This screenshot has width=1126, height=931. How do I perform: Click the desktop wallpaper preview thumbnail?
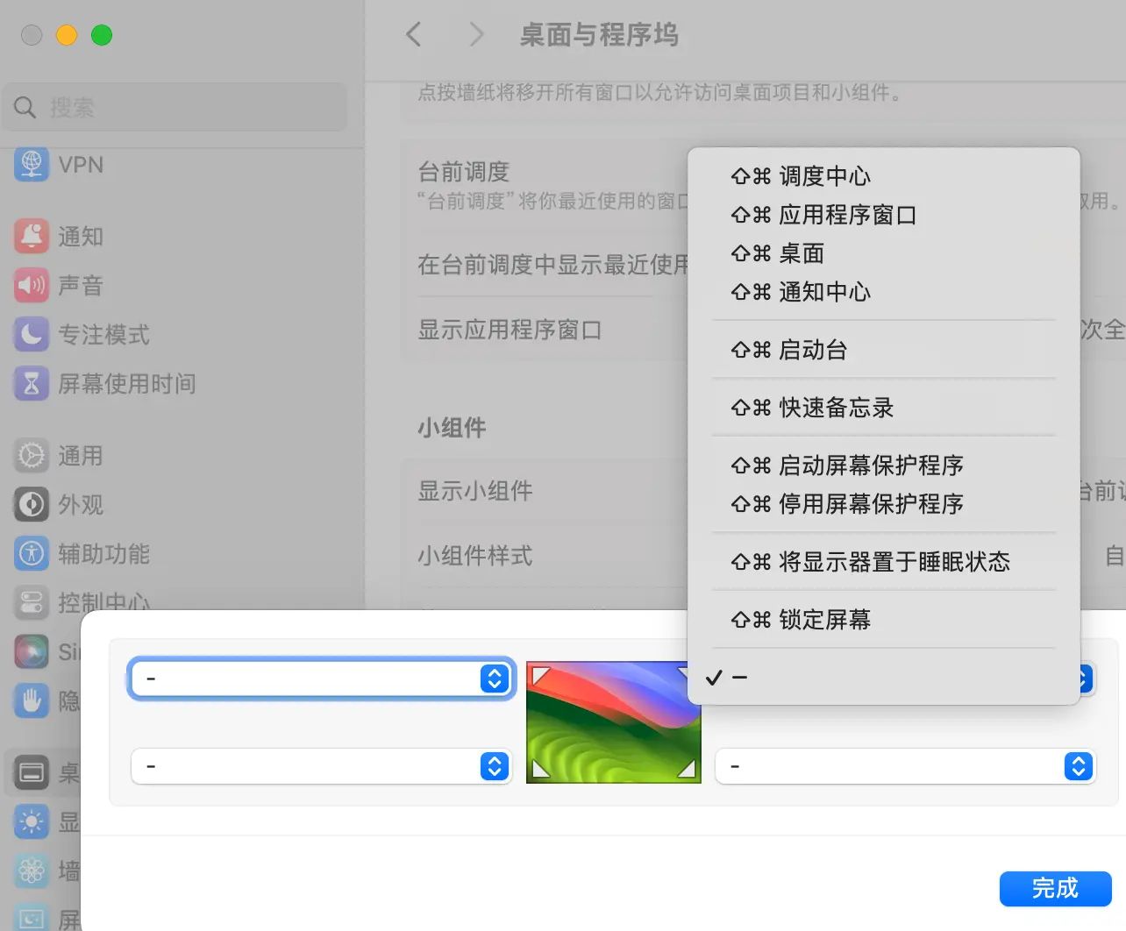(613, 721)
